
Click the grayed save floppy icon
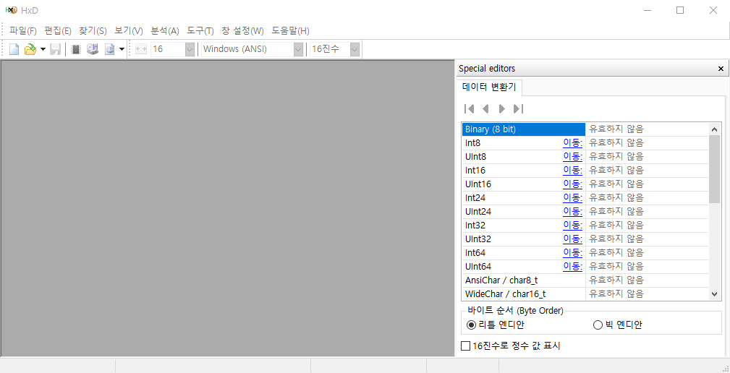pyautogui.click(x=56, y=49)
